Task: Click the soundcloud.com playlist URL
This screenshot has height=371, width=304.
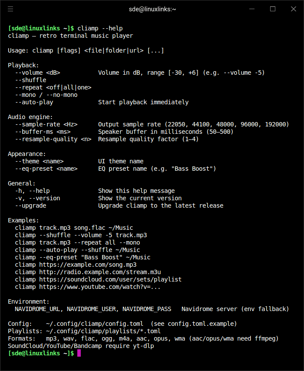Action: [110, 279]
